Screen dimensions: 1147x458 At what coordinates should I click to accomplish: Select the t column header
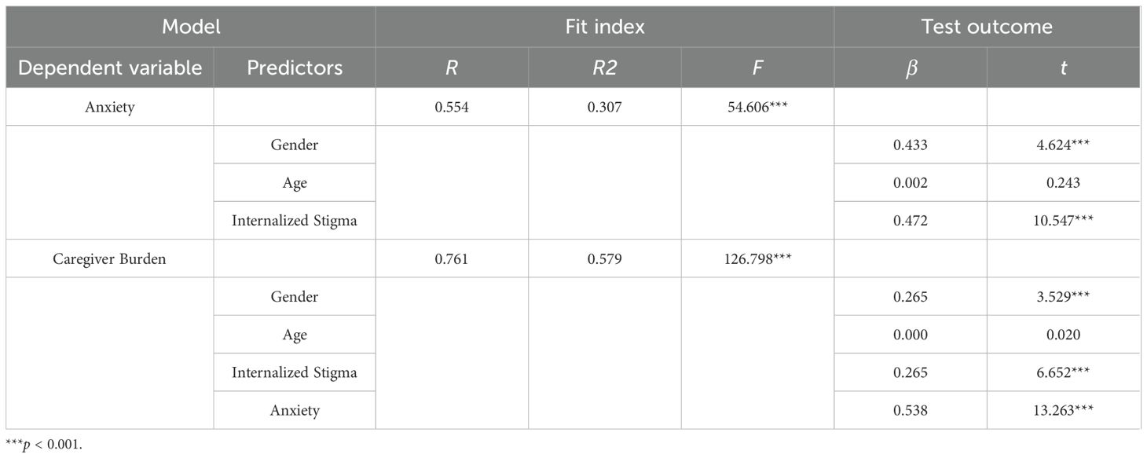[1063, 68]
